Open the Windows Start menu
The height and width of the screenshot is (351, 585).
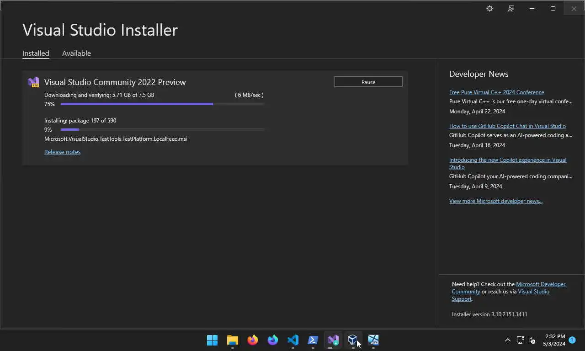pos(213,340)
